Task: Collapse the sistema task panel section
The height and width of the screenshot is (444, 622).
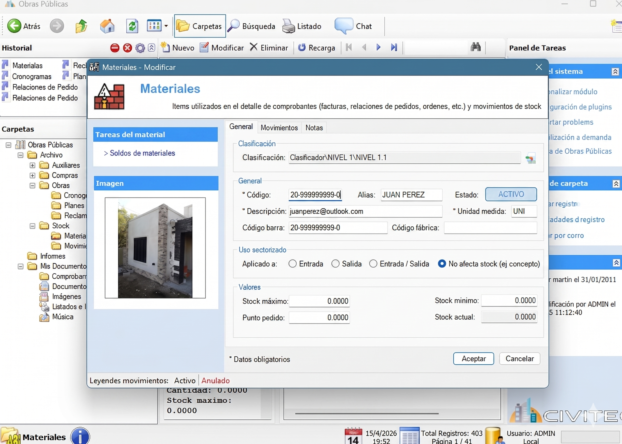Action: 615,72
